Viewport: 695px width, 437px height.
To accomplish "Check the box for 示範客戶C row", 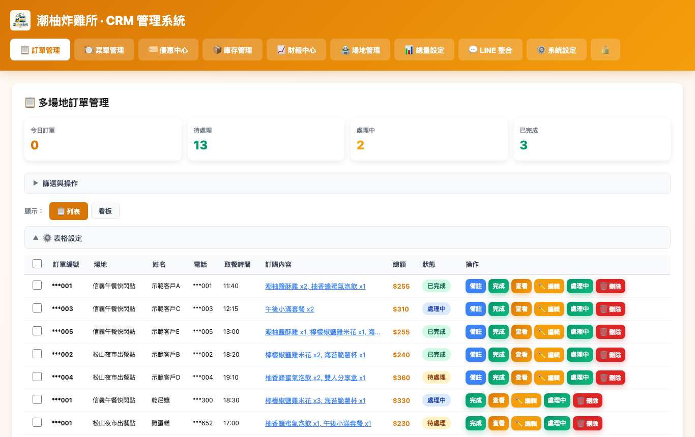I will tap(37, 308).
